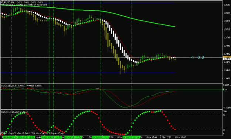Click the highlighted 2010.03.01 17:04 time marker
Image resolution: width=231 pixels, height=139 pixels.
(x=73, y=138)
